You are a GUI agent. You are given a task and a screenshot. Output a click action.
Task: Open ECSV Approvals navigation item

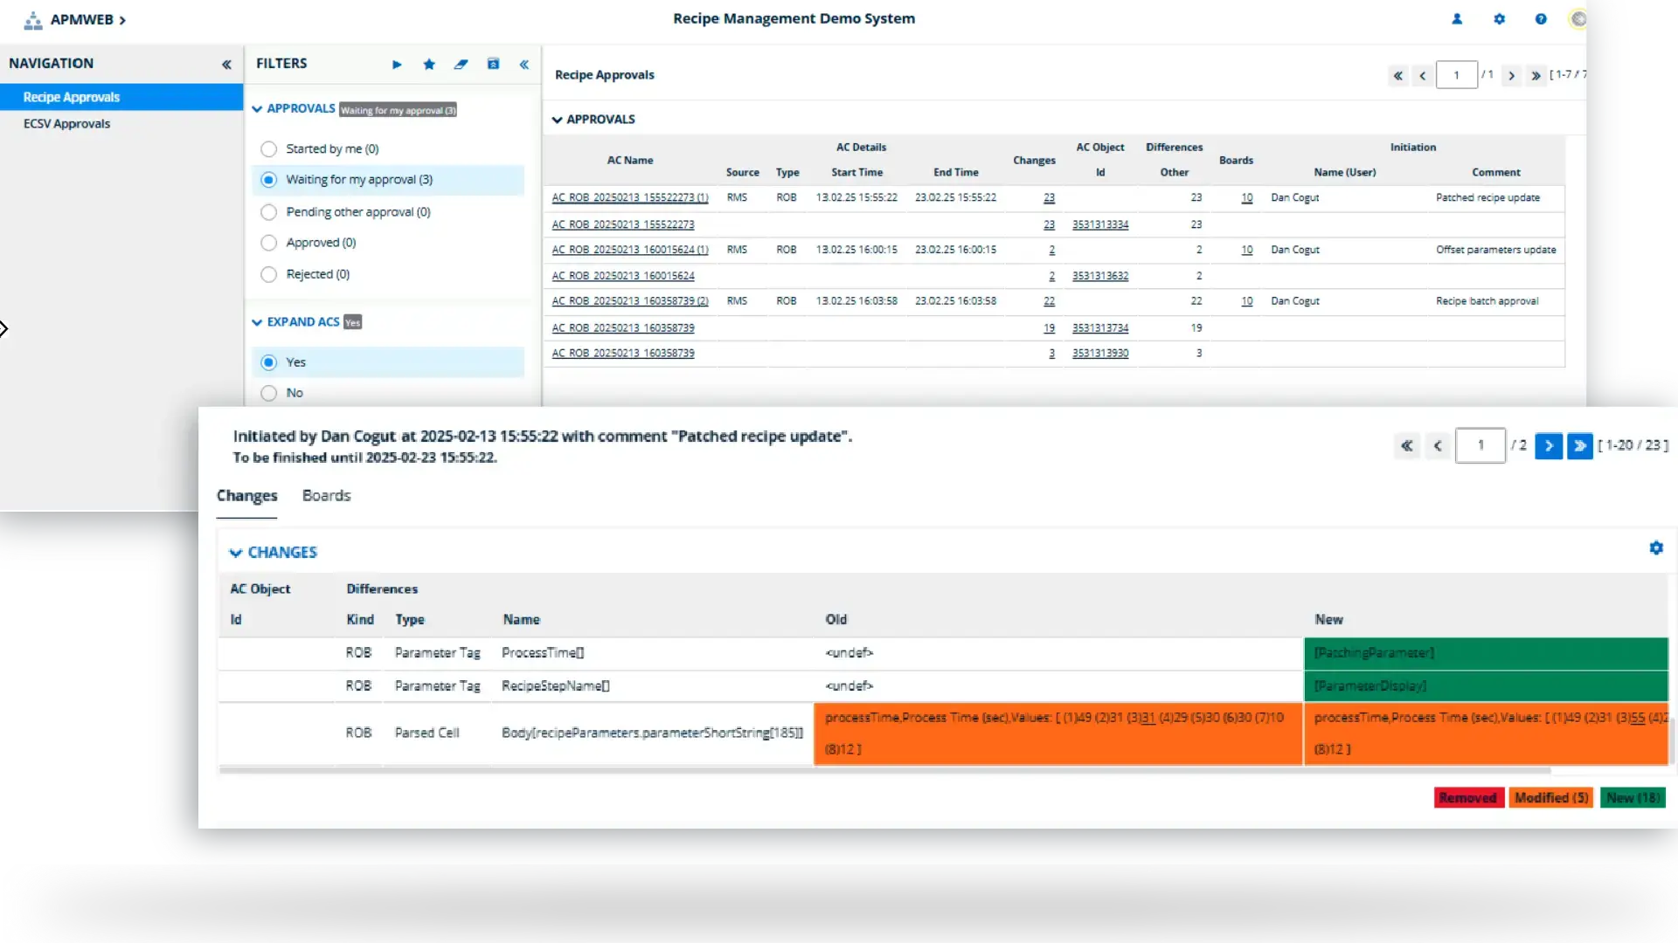pos(66,124)
